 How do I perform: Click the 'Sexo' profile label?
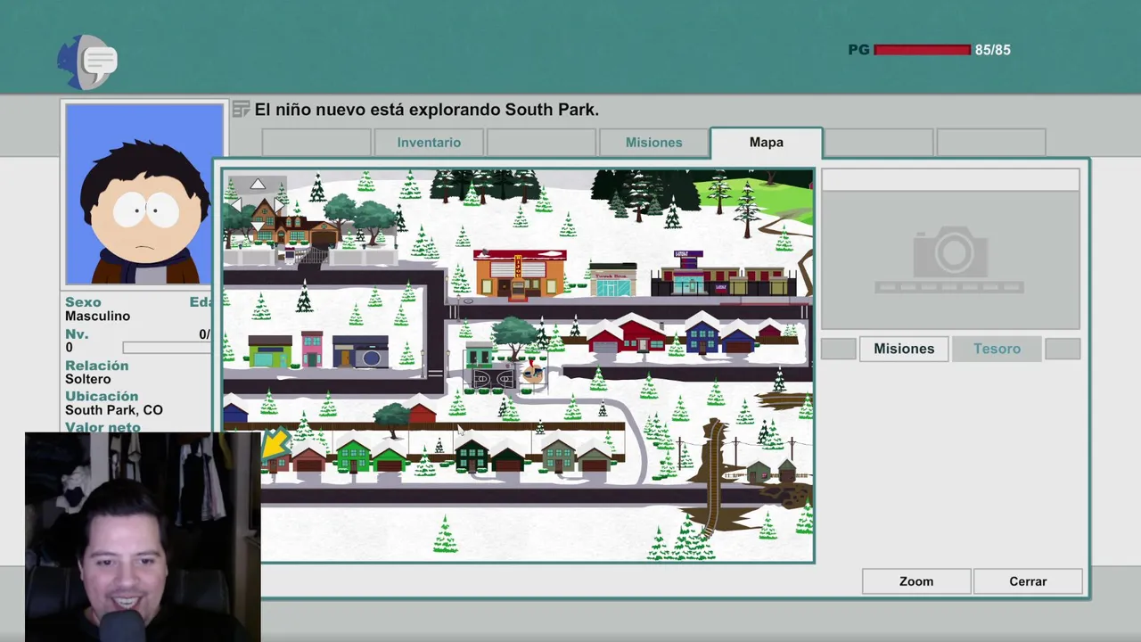pyautogui.click(x=83, y=302)
